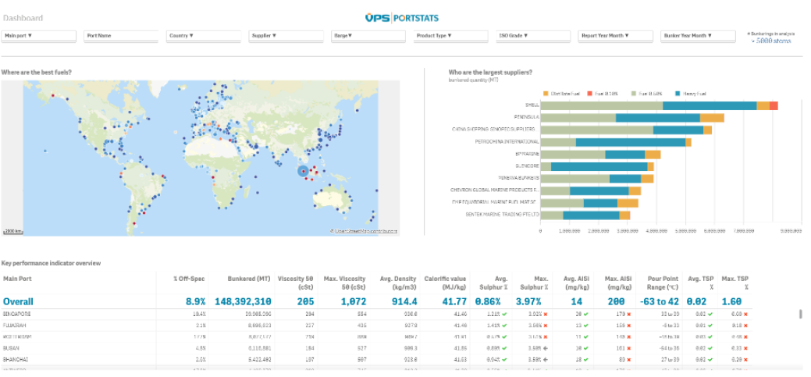Click red cross beside Singapore max TSP
The width and height of the screenshot is (811, 377).
746,313
